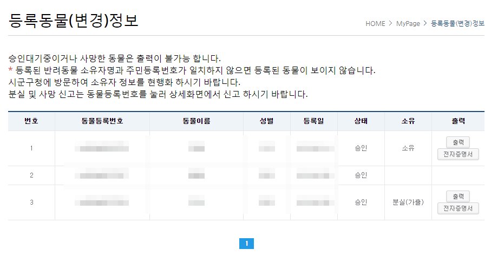491x262 pixels.
Task: Click the 번호 column header
Action: pos(31,121)
